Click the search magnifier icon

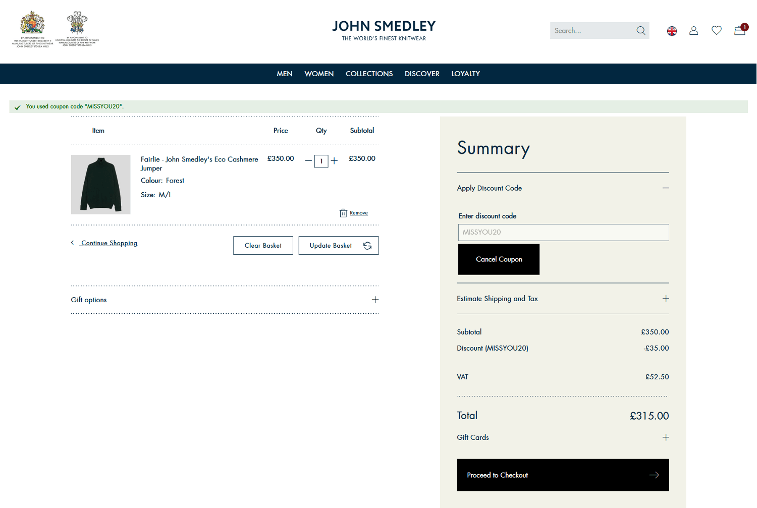click(641, 31)
